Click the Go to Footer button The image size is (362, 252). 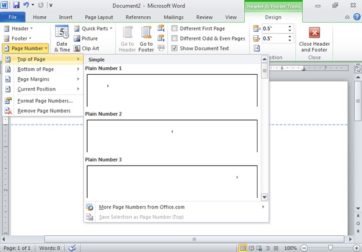pos(146,38)
